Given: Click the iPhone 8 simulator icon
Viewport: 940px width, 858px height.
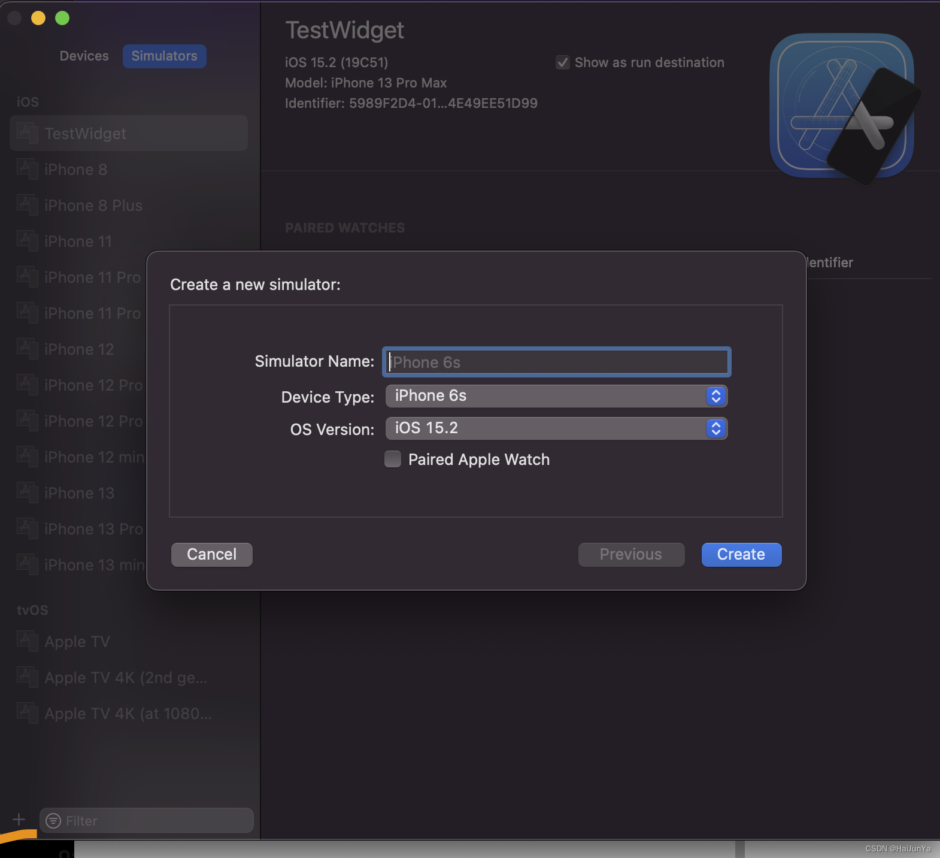Looking at the screenshot, I should pos(28,168).
